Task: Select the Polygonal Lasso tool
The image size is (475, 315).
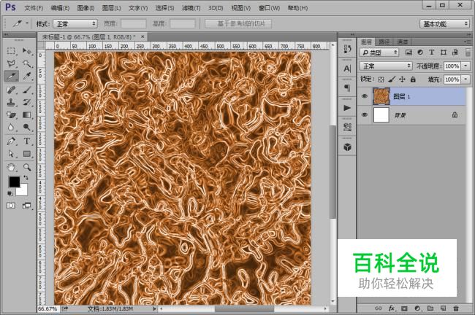Action: click(11, 63)
